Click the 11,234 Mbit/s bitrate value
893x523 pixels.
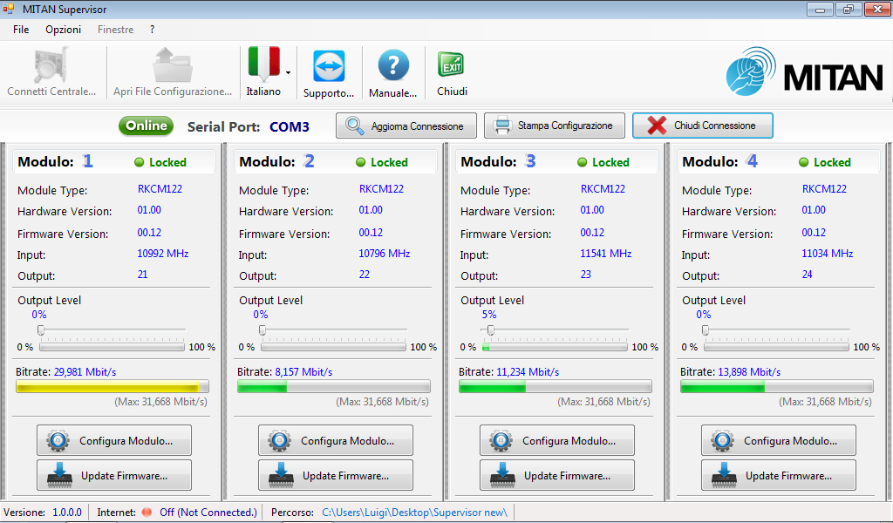click(x=528, y=372)
